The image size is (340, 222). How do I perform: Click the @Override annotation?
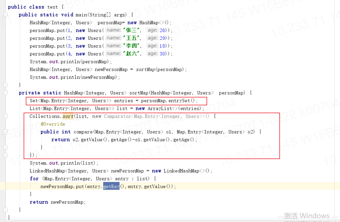coord(53,124)
